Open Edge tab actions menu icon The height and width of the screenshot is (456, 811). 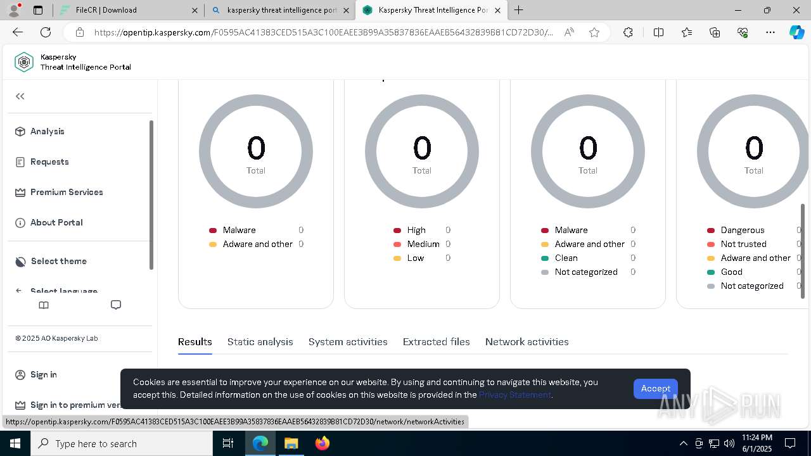38,10
